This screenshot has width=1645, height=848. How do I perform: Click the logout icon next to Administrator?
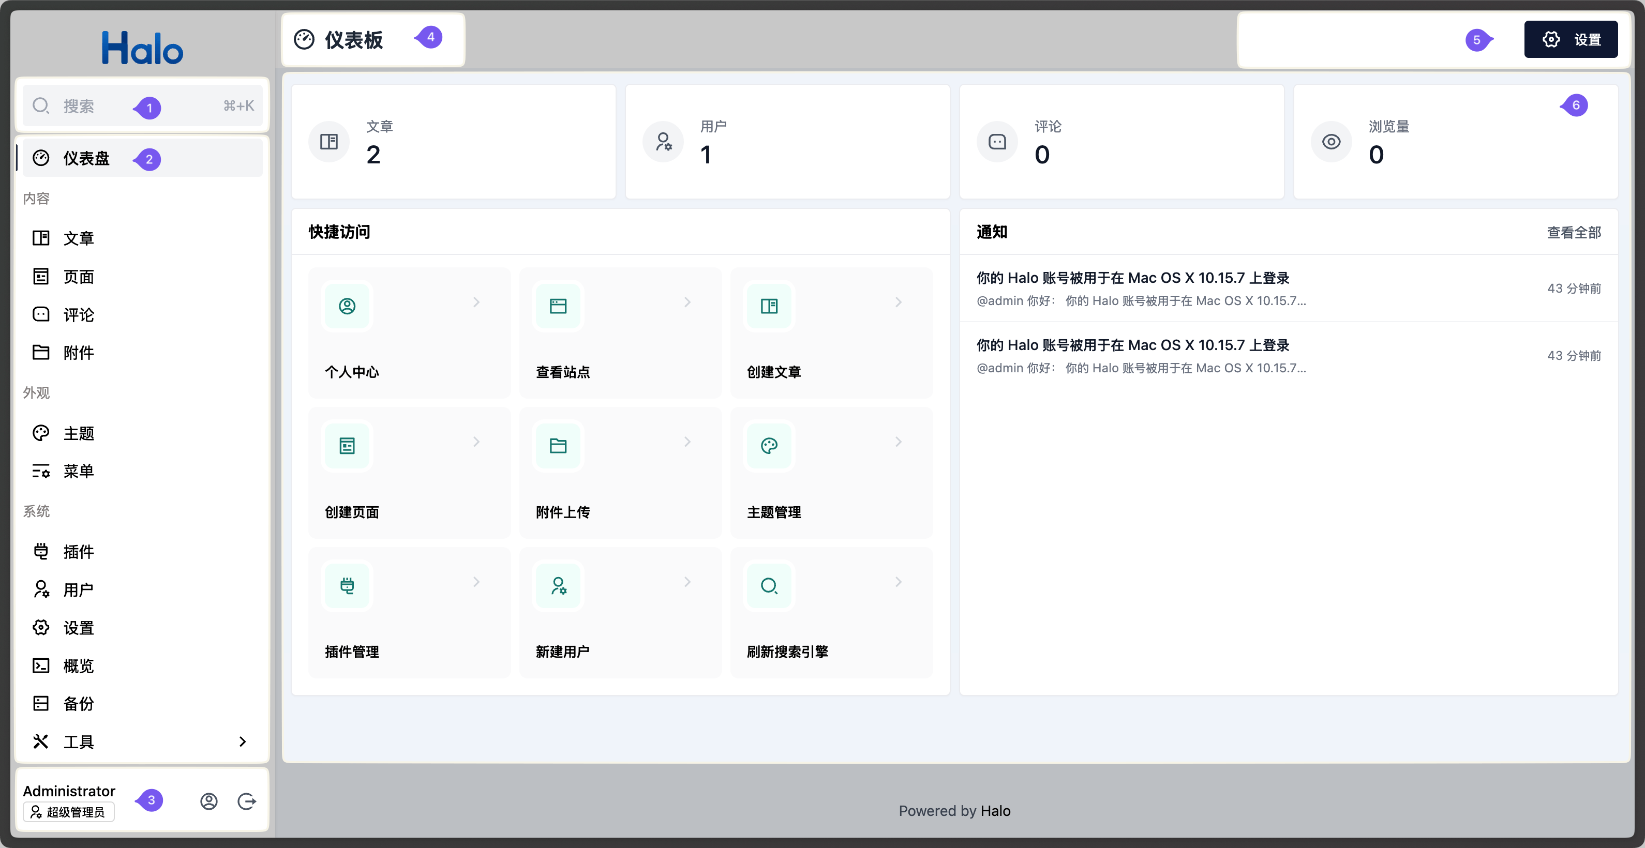click(247, 801)
